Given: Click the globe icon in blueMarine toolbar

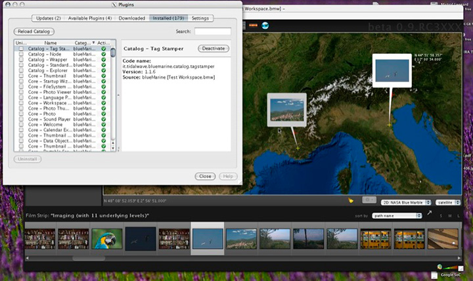Looking at the screenshot, I should tap(265, 26).
